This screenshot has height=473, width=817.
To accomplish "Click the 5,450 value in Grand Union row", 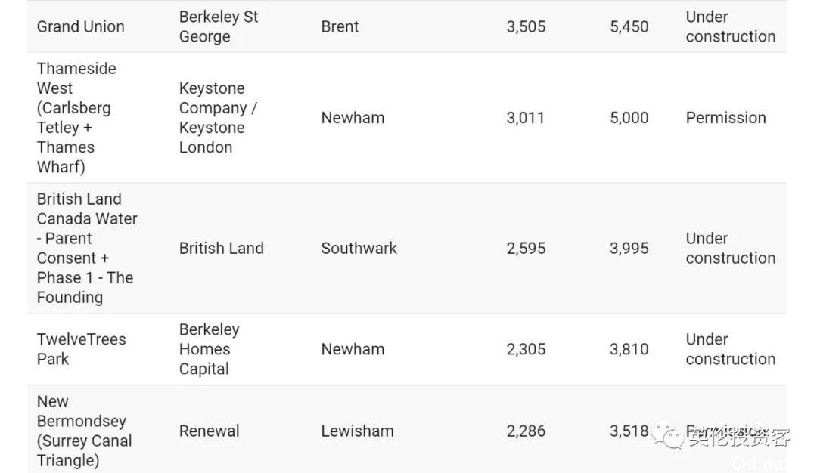I will tap(629, 26).
